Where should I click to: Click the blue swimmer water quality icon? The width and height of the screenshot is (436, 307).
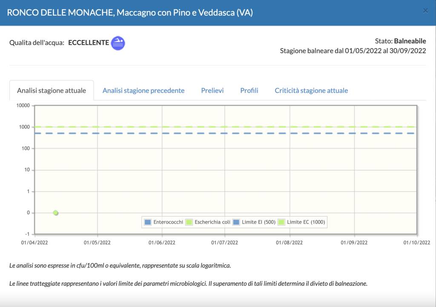pyautogui.click(x=118, y=43)
